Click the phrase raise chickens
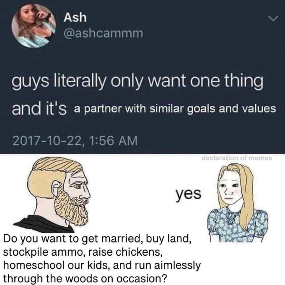This screenshot has width=285, height=285. pos(126,252)
